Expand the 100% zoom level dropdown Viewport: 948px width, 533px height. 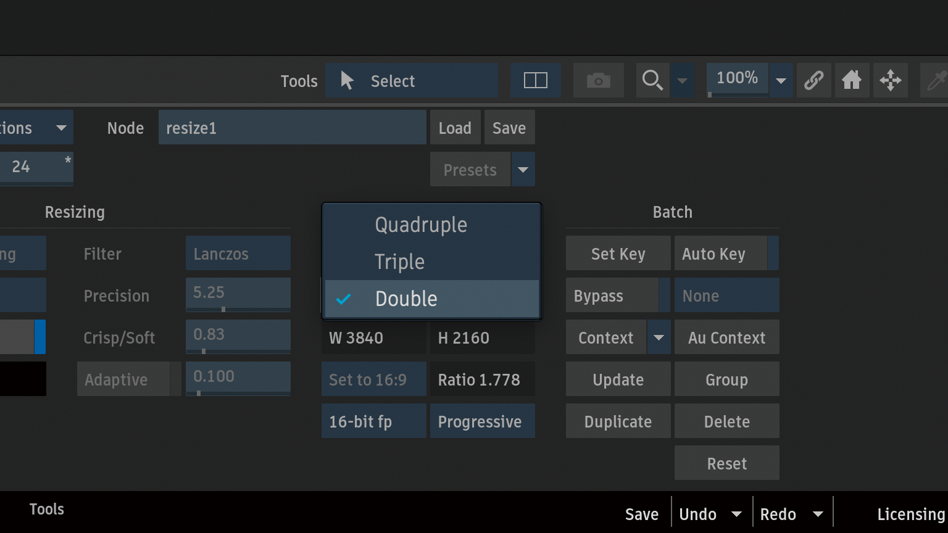[x=781, y=81]
